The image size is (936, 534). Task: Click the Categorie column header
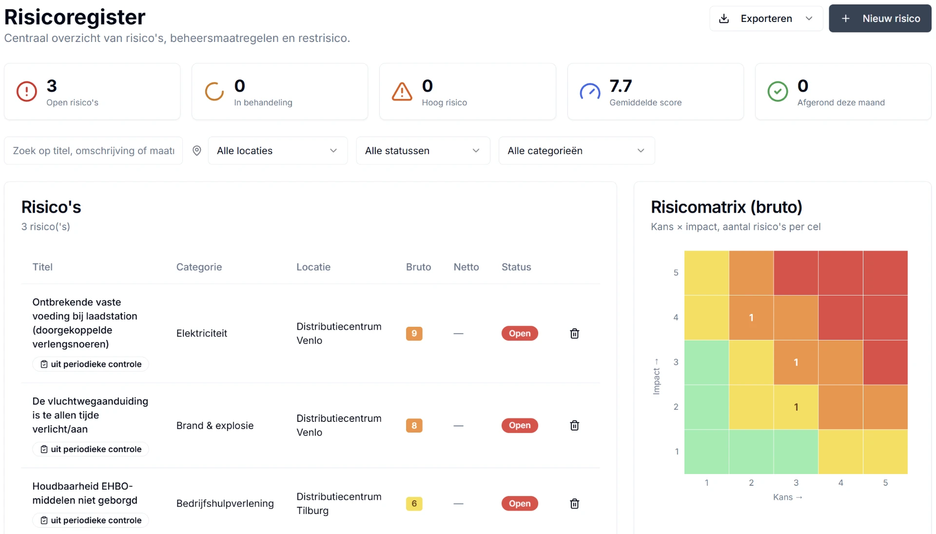(x=199, y=267)
